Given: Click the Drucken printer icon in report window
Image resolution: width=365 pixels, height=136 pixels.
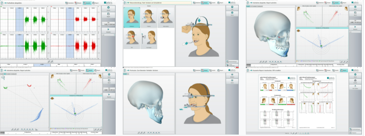Looking at the screenshot, I should click(355, 81).
